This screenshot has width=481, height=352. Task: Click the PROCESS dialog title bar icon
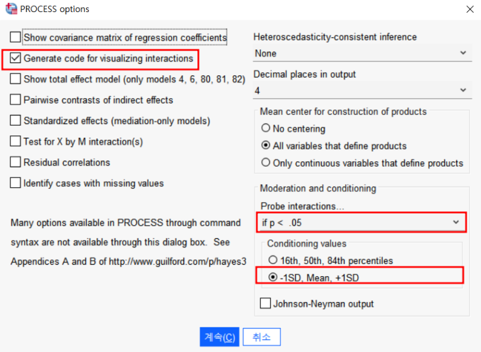click(x=10, y=9)
